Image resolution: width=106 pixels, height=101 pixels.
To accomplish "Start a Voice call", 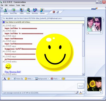I will (28, 11).
